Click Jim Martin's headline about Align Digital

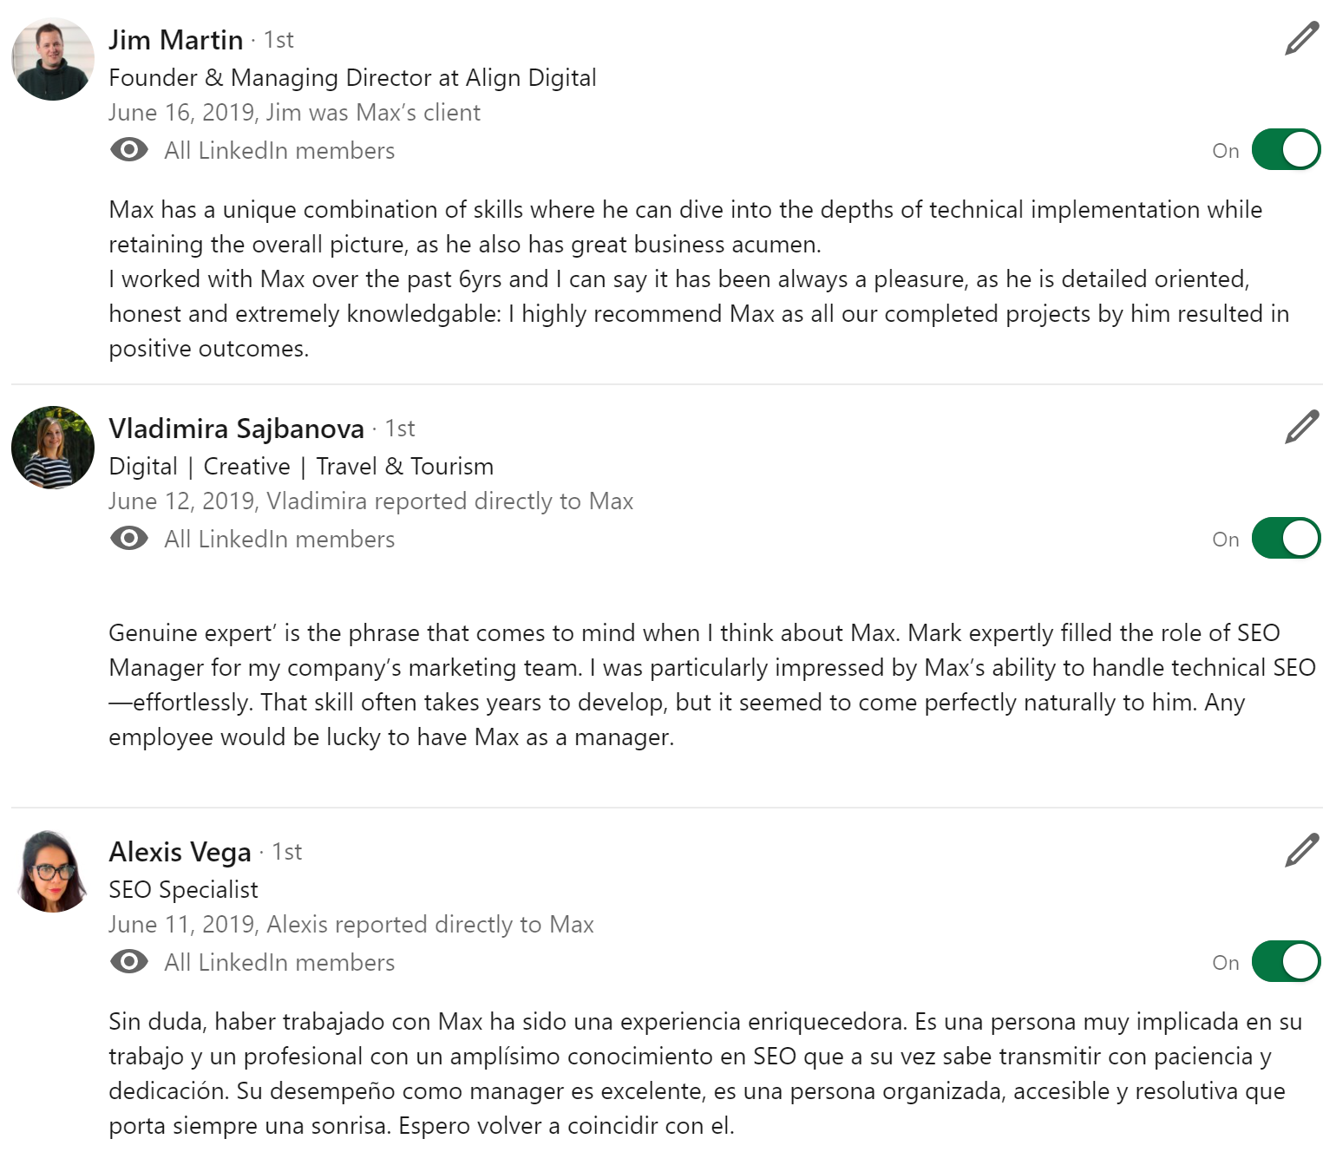(x=352, y=78)
